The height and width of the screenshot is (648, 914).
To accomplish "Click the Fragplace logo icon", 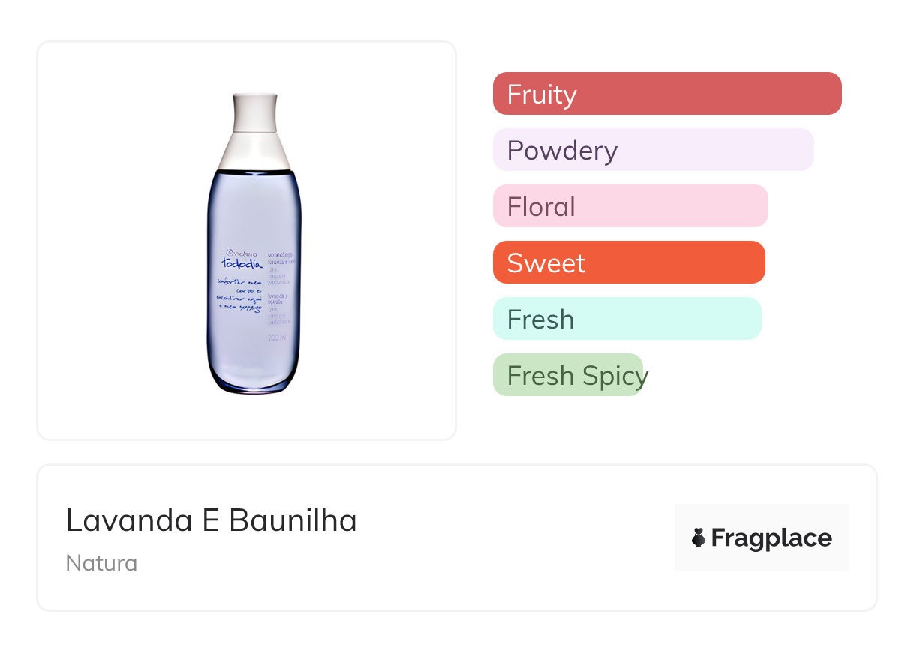I will [x=699, y=538].
